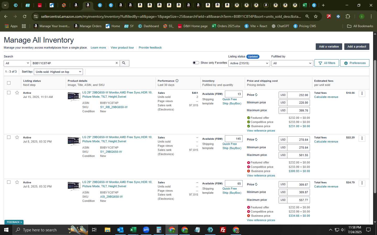377x235 pixels.
Task: Open the Fulfilled by dropdown
Action: pyautogui.click(x=292, y=63)
